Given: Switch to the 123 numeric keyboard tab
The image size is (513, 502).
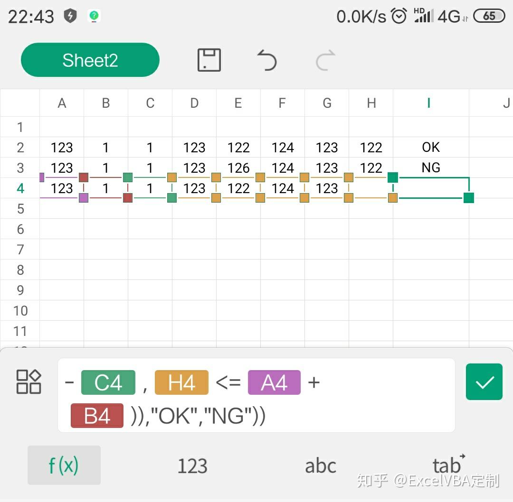Looking at the screenshot, I should 192,465.
